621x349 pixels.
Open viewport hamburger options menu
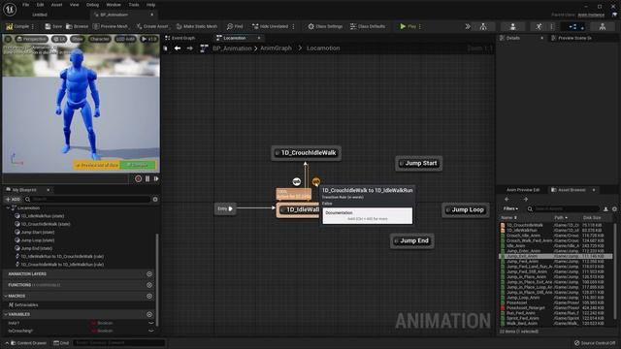[8, 39]
